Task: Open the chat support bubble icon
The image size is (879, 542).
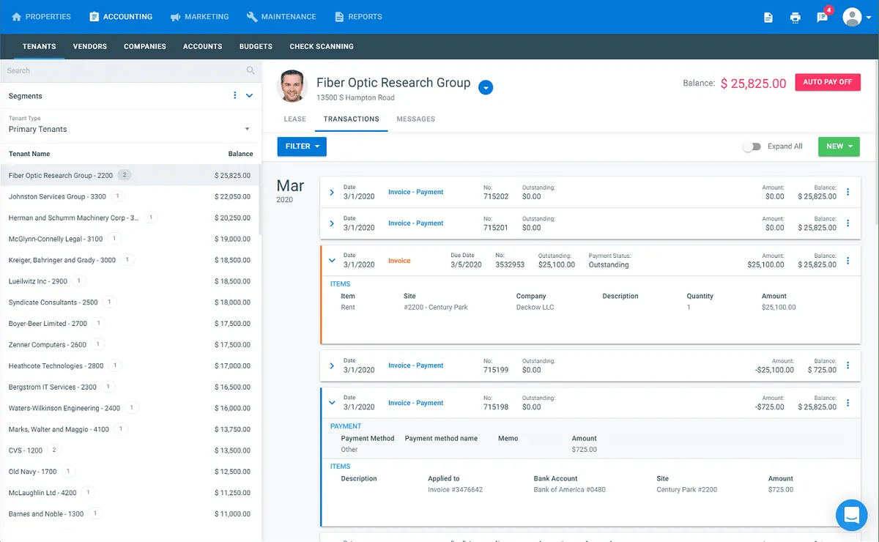Action: [x=850, y=515]
